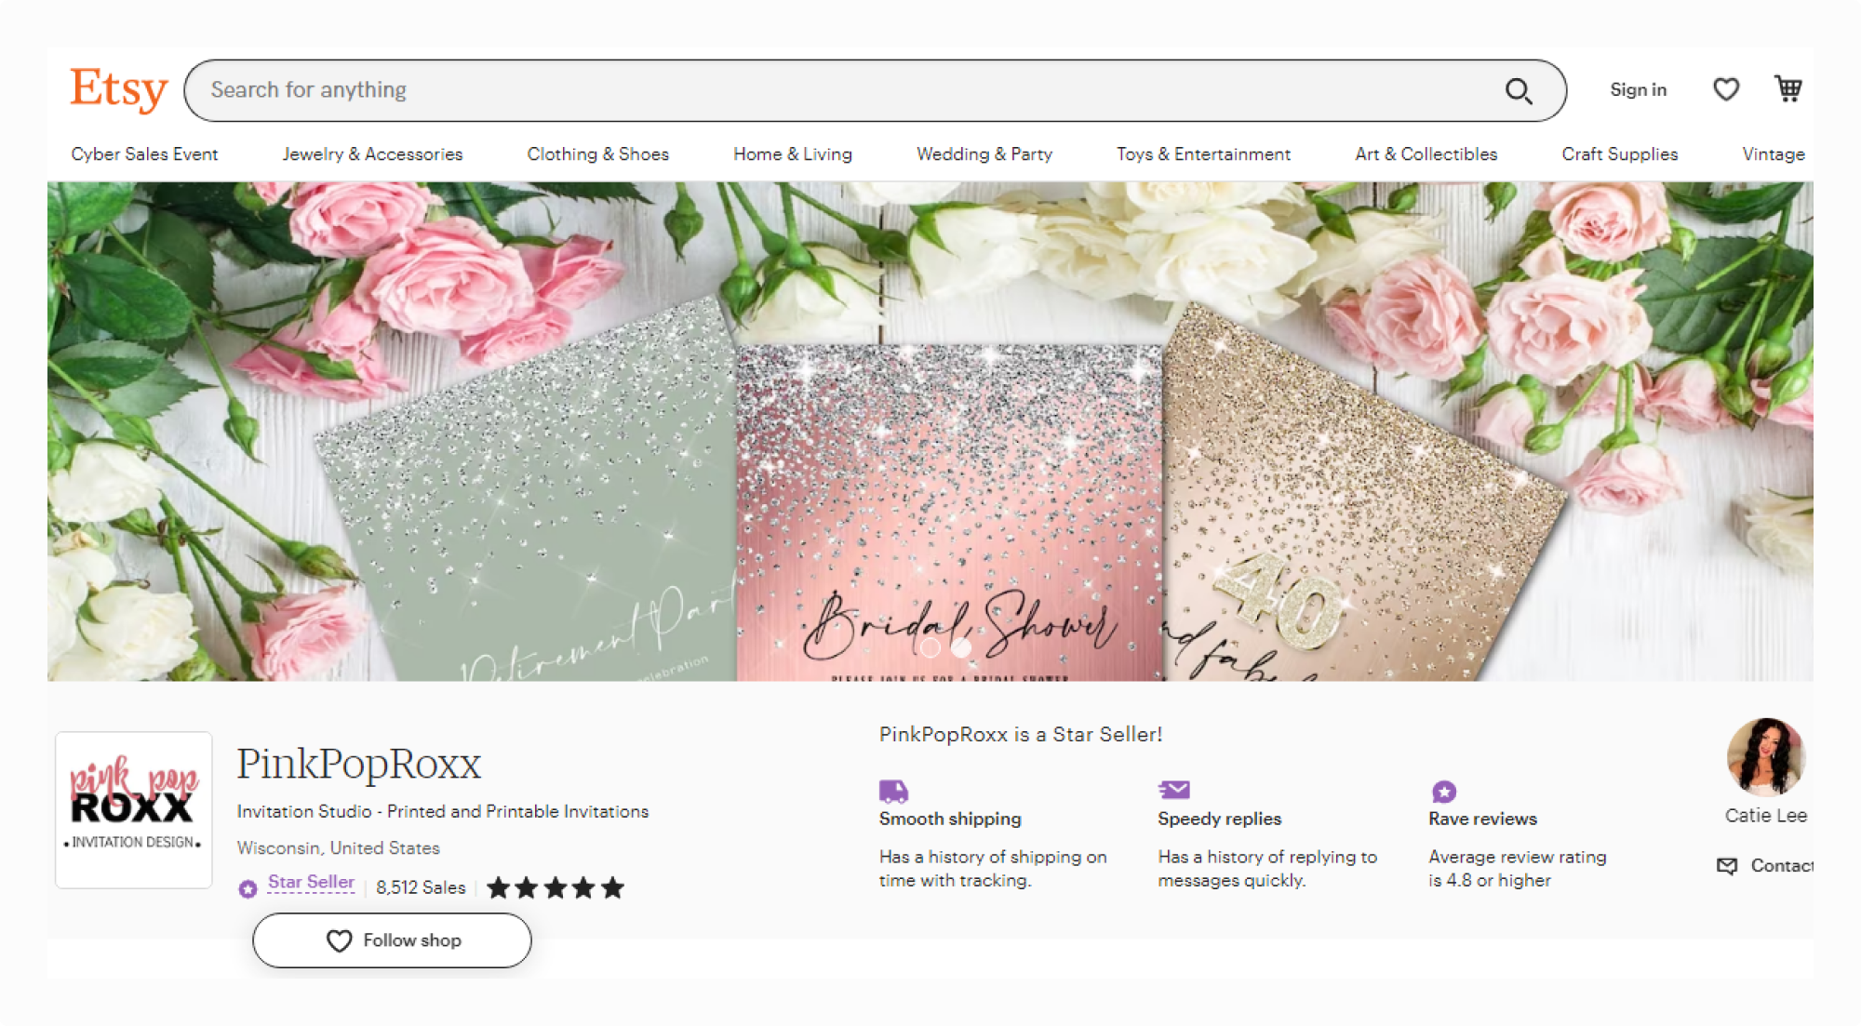Click the 'Speedy replies' label
This screenshot has width=1861, height=1026.
[1219, 819]
